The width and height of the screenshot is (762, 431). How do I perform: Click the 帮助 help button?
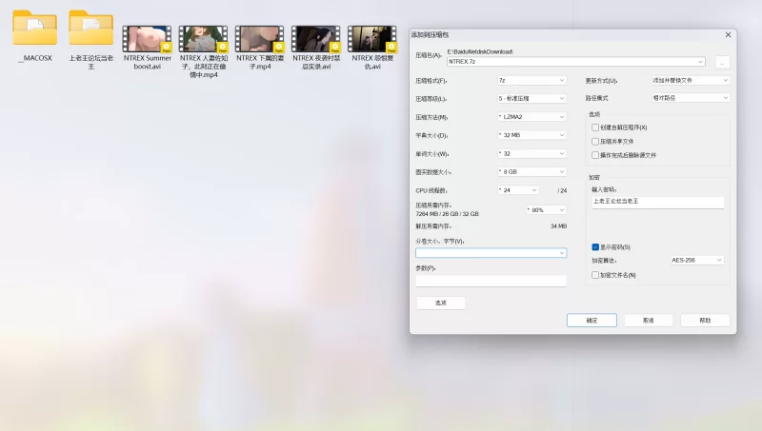coord(705,321)
